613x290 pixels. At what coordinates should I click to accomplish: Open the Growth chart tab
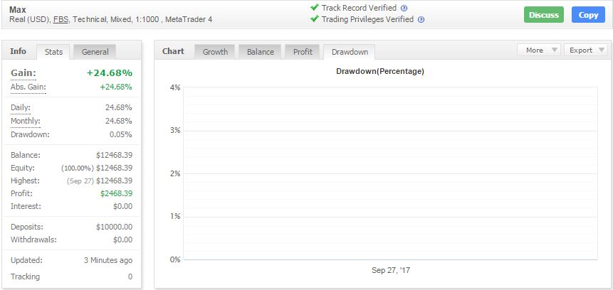[x=215, y=52]
